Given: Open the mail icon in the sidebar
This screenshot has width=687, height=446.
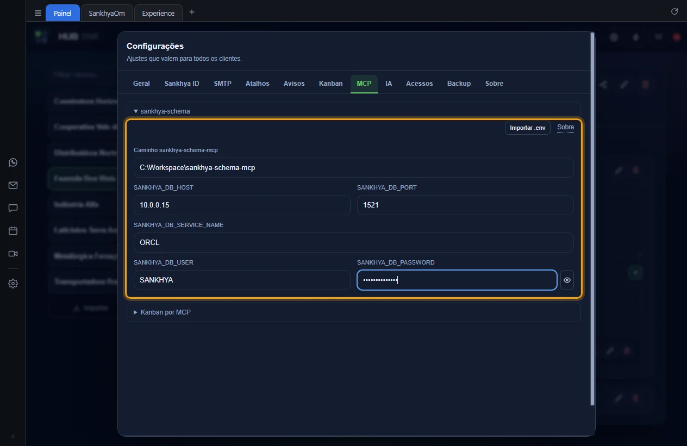Looking at the screenshot, I should pyautogui.click(x=13, y=185).
